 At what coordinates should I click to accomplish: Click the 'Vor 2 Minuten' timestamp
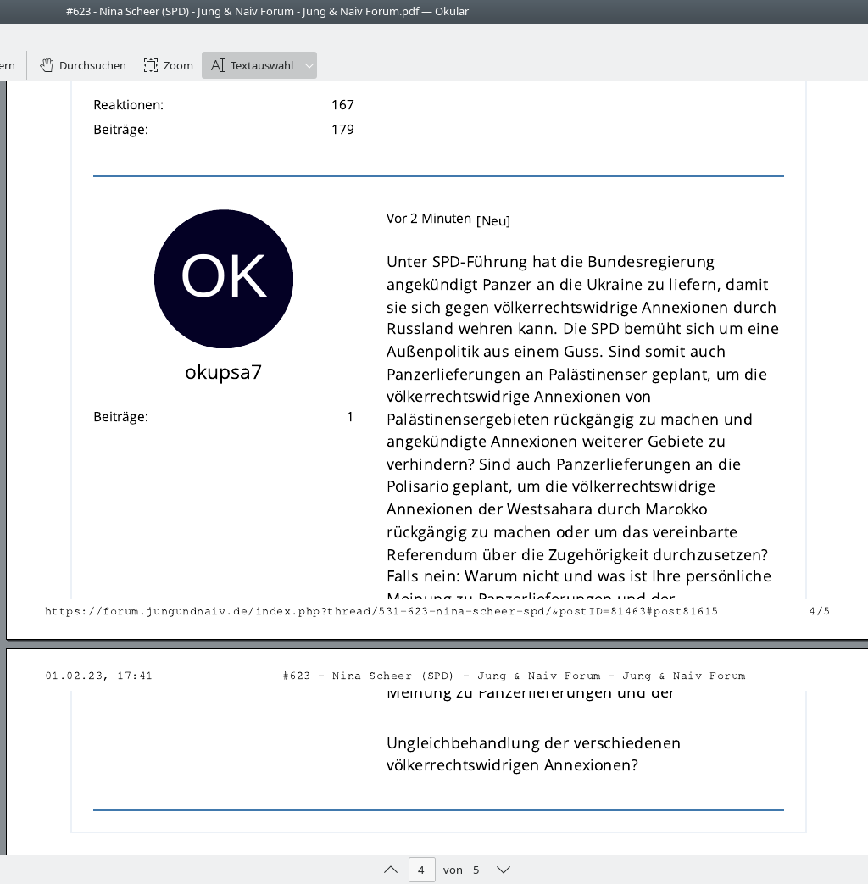(429, 219)
